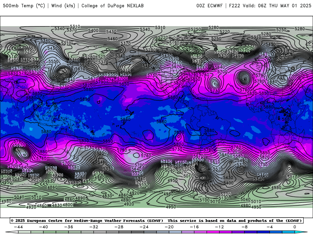Click the "00Z ECMWF" model run label

pos(209,5)
